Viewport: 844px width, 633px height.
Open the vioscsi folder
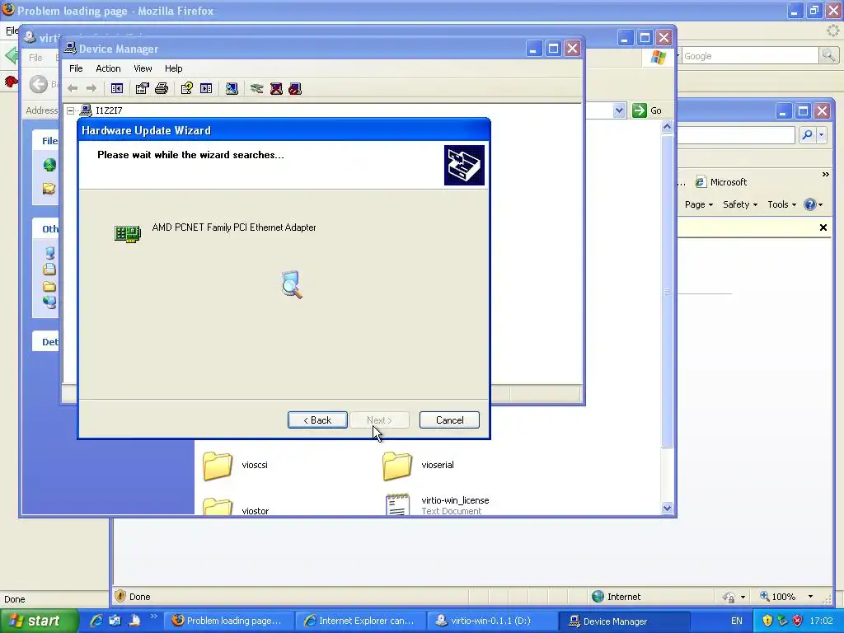(x=236, y=465)
